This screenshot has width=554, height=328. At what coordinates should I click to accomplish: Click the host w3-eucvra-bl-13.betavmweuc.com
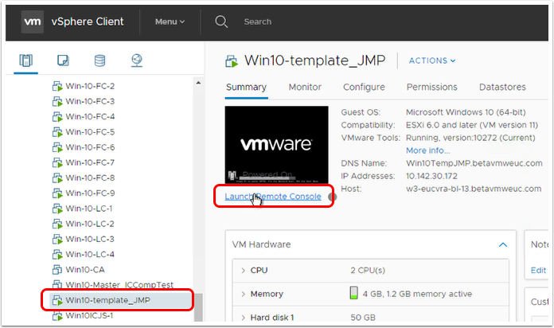474,189
